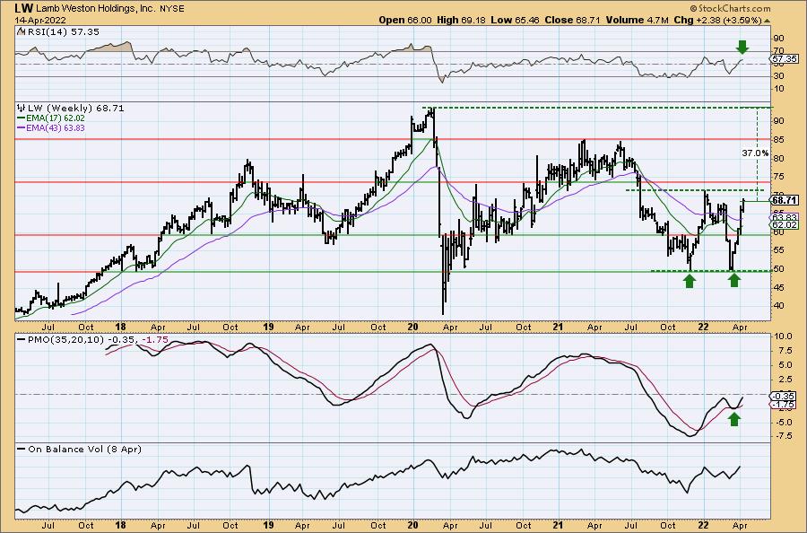Click the 30 mark on the RSI scale
The width and height of the screenshot is (807, 533).
pyautogui.click(x=778, y=76)
